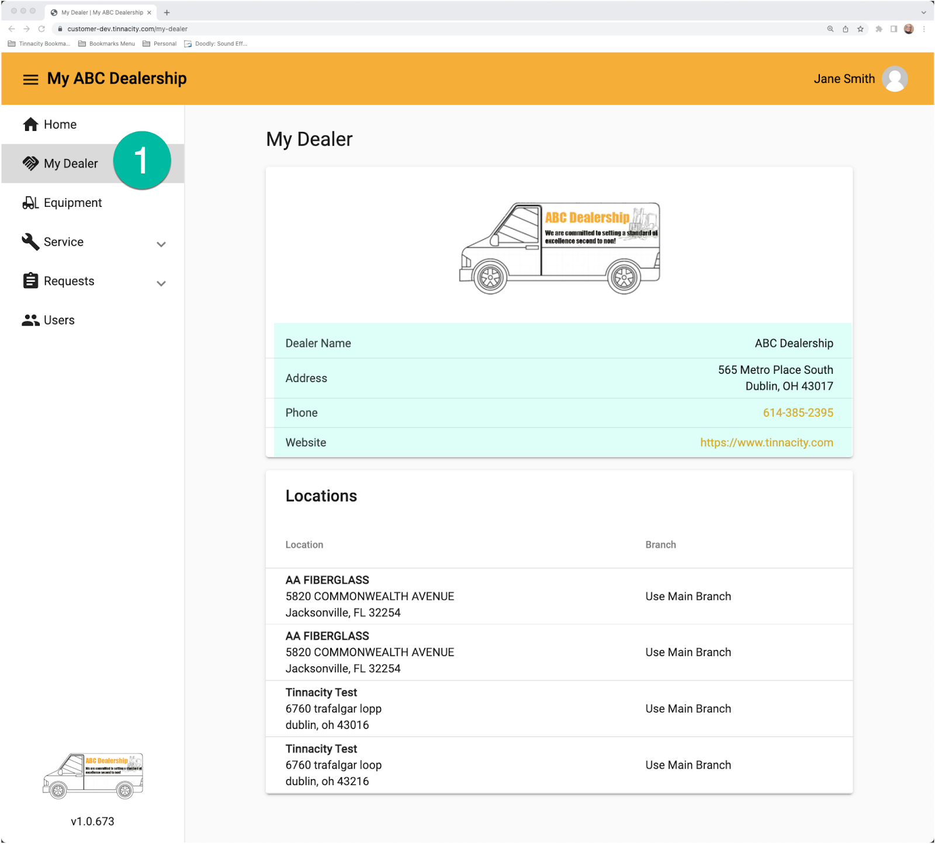935x844 pixels.
Task: Click the Equipment forklift icon
Action: click(30, 203)
